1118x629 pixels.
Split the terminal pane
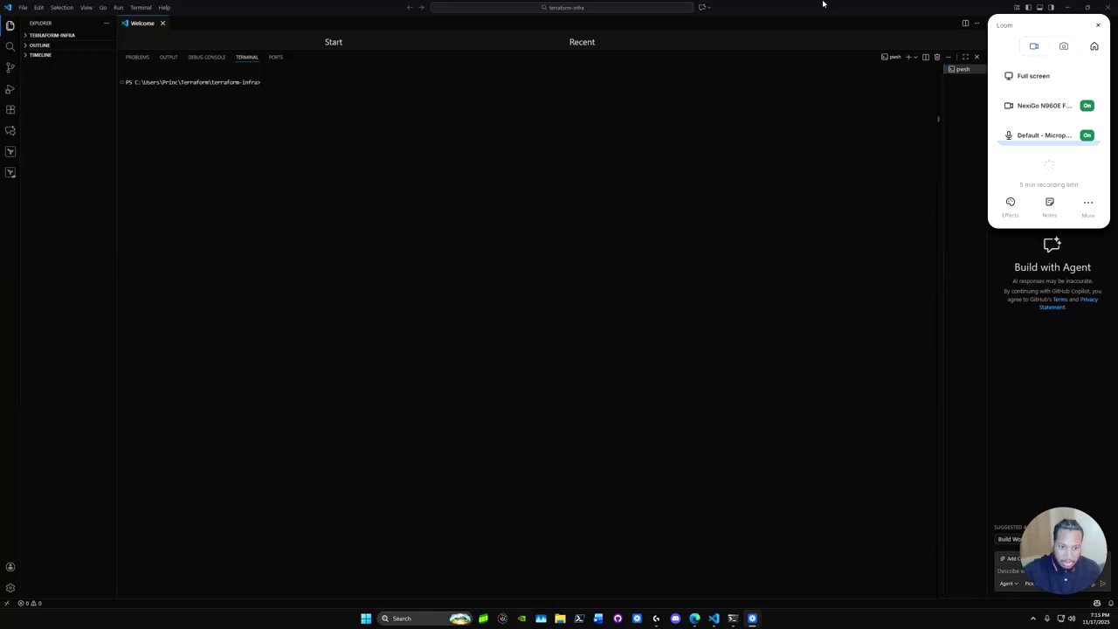[x=926, y=57]
